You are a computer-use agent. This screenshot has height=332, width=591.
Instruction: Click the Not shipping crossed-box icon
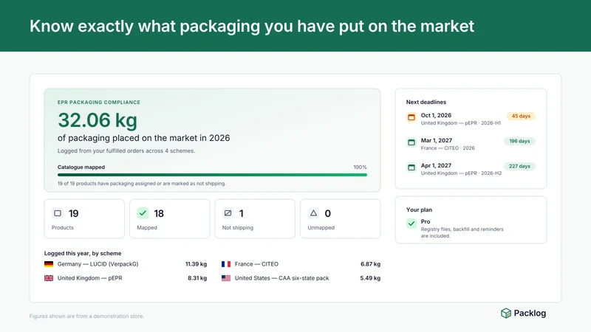(228, 213)
